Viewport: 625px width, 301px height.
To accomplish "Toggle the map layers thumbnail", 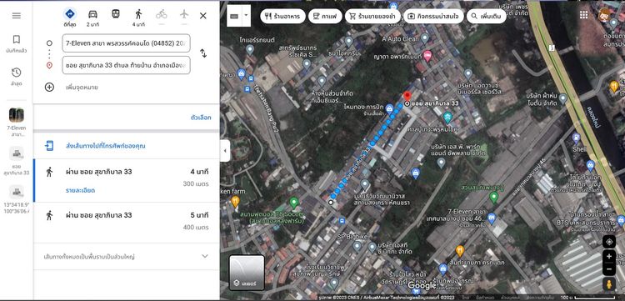I will point(247,273).
